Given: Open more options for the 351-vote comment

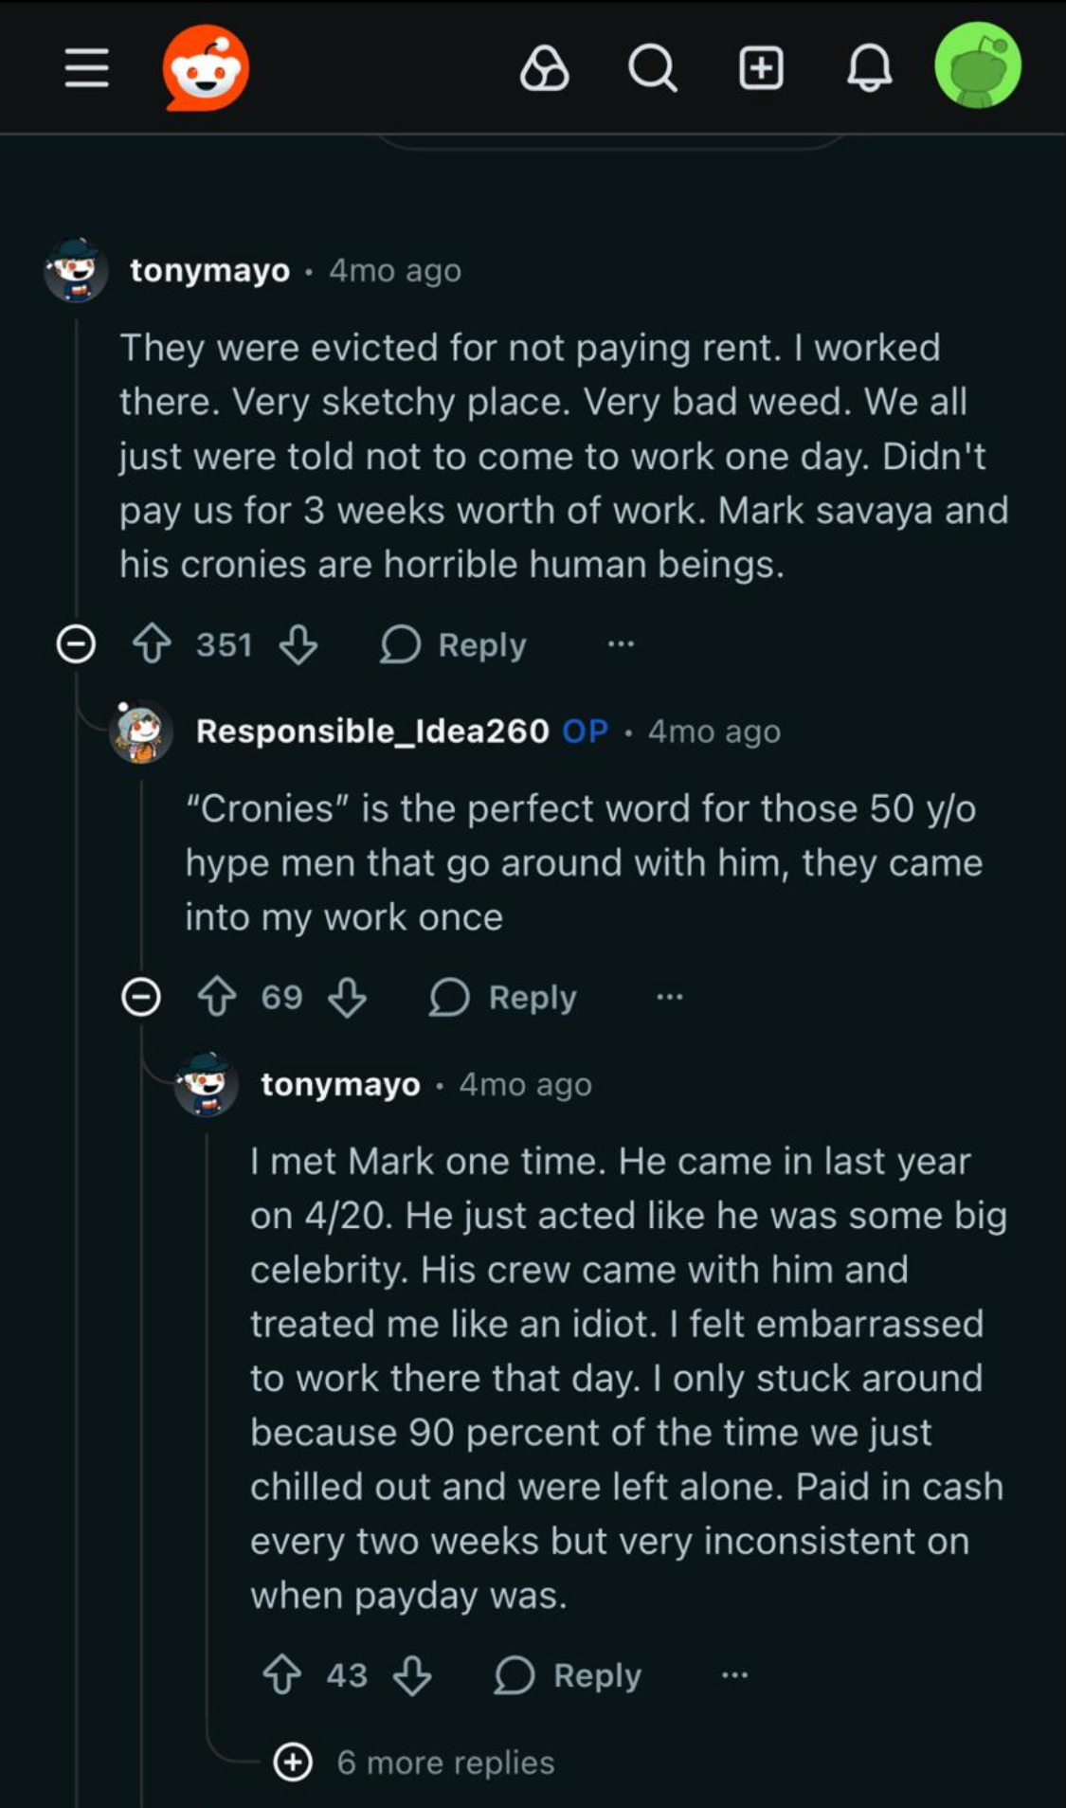Looking at the screenshot, I should 621,644.
